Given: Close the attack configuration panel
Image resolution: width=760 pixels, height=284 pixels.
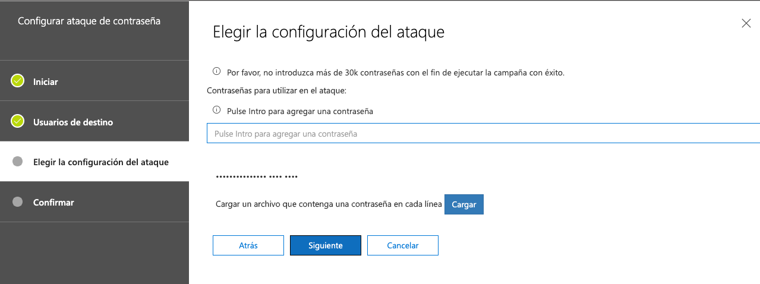Looking at the screenshot, I should 746,23.
